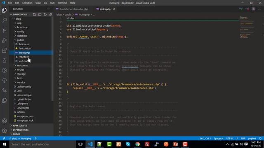Change LF end of line sequence
This screenshot has height=148, width=264.
click(x=236, y=139)
